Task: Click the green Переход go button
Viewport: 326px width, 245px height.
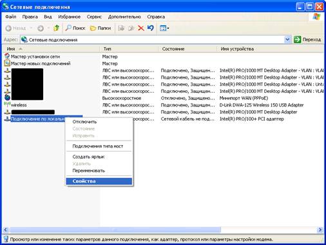Action: (x=307, y=39)
